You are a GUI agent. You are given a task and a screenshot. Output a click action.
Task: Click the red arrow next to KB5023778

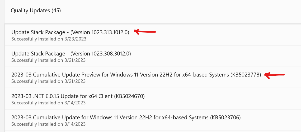click(x=274, y=75)
